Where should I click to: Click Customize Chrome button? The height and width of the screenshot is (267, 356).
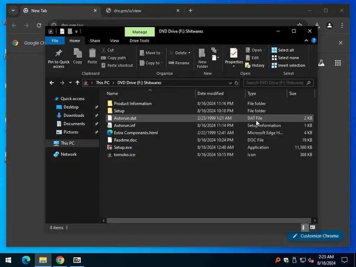(316, 236)
